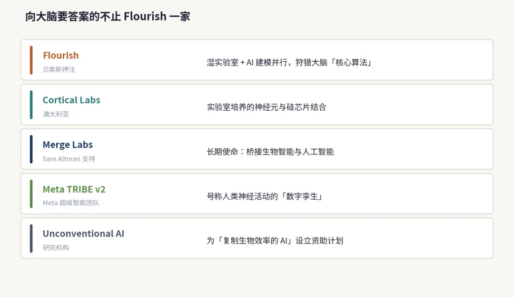Click the 数字孪生 description text
The width and height of the screenshot is (514, 297).
pyautogui.click(x=265, y=196)
